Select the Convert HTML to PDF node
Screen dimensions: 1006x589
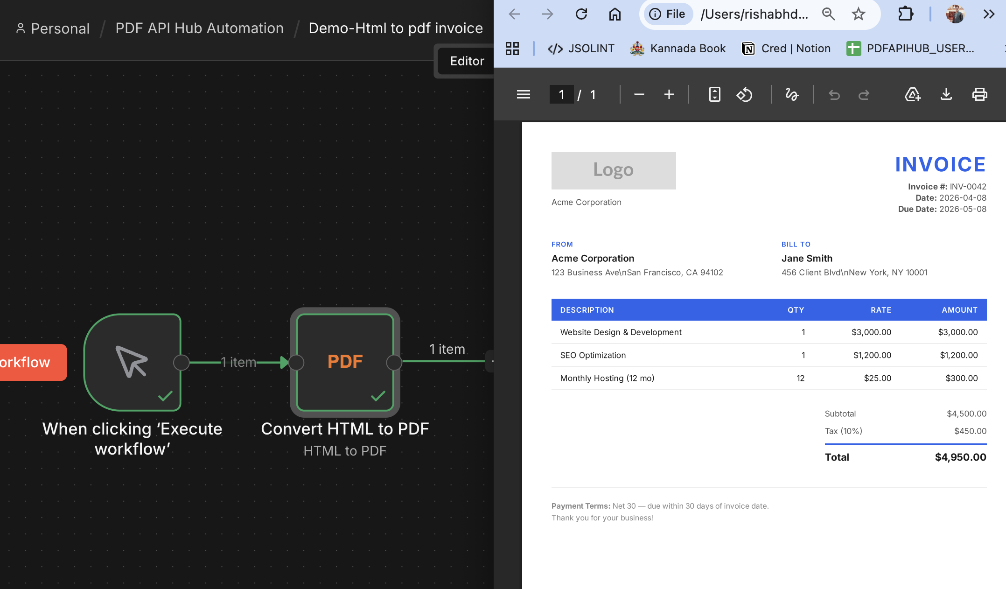tap(345, 362)
